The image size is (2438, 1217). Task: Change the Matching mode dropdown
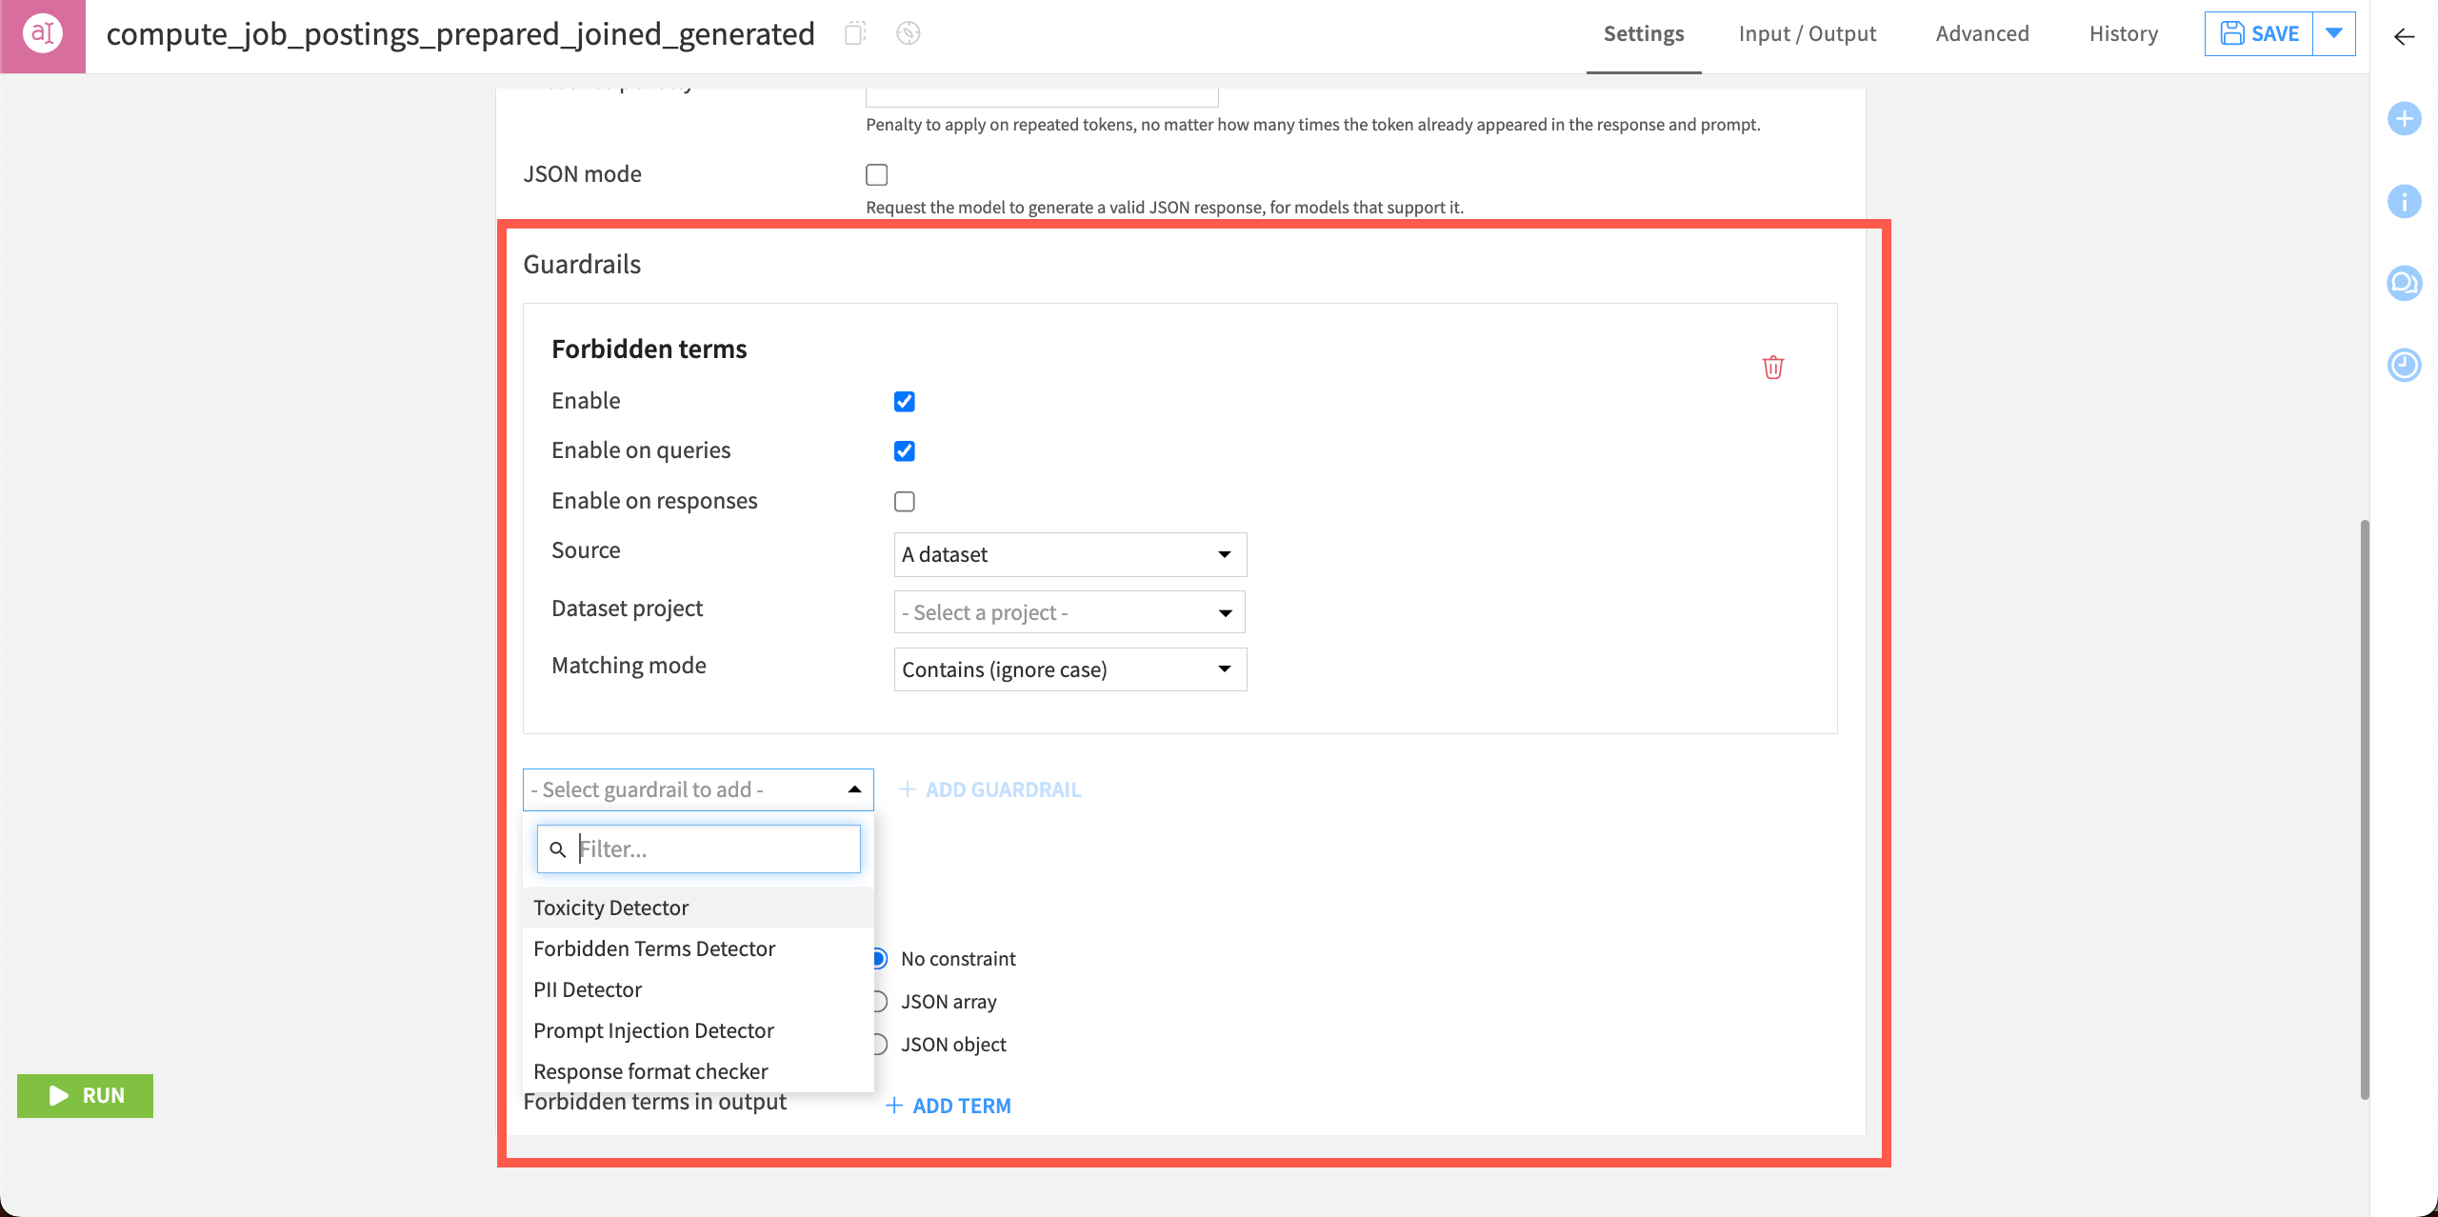pyautogui.click(x=1069, y=668)
